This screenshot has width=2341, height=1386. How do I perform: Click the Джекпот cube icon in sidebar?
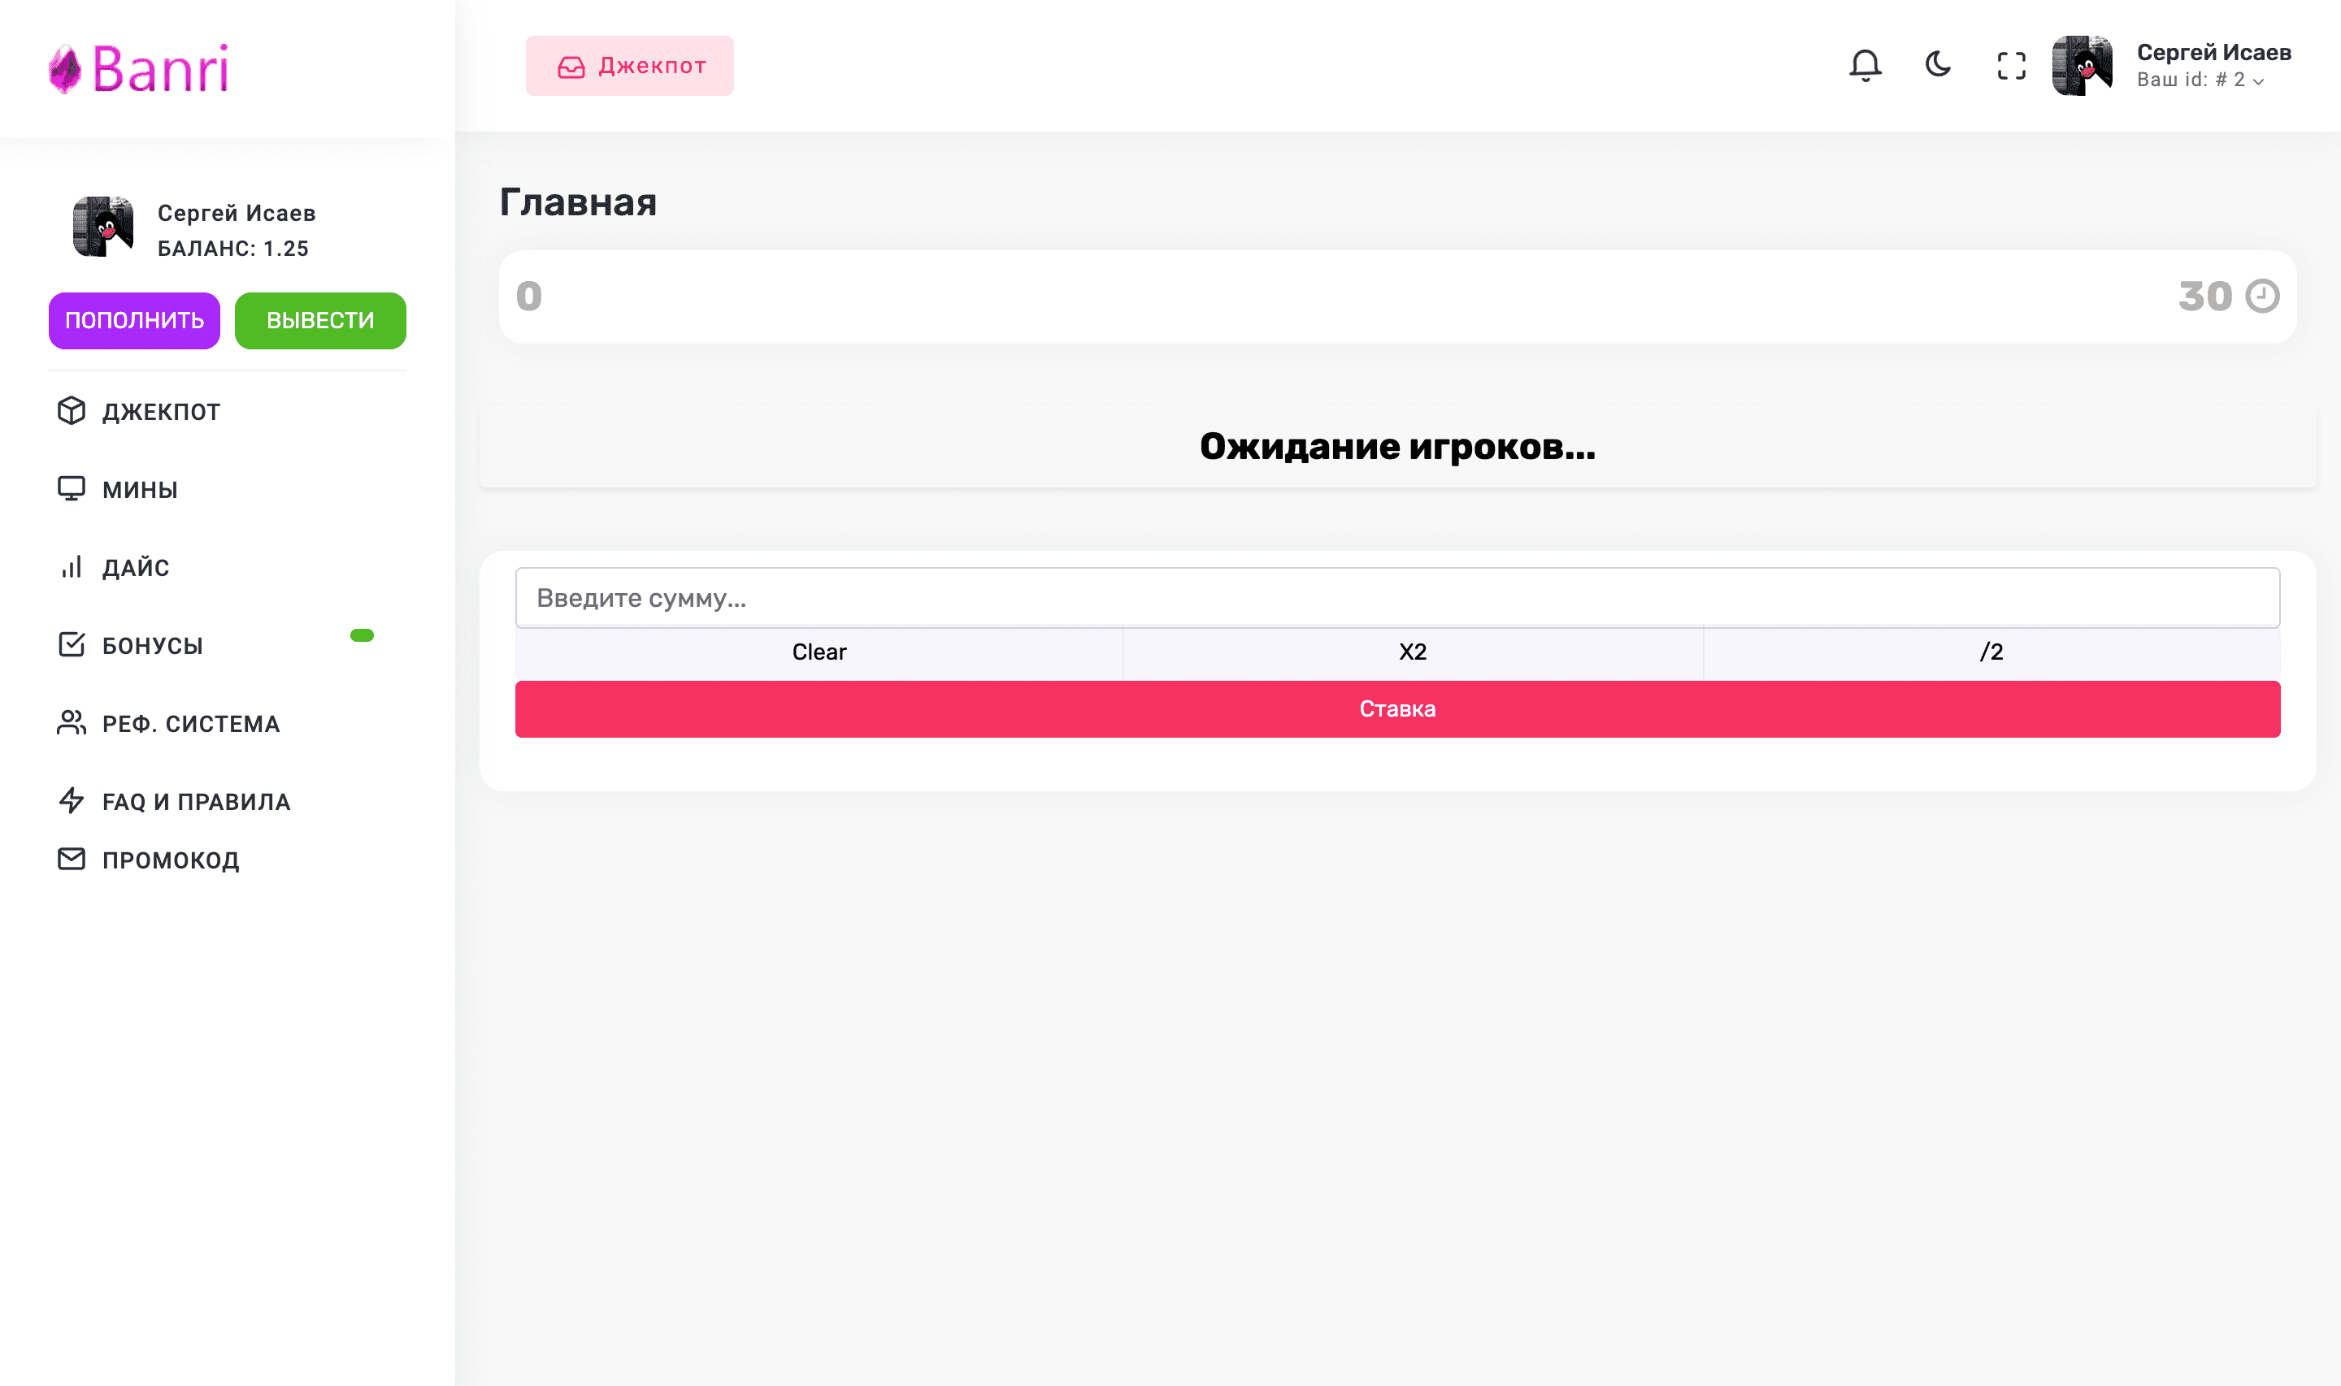[71, 411]
